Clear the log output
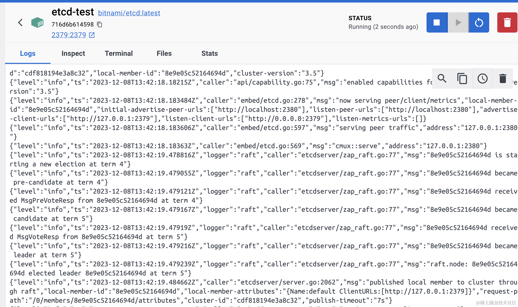 (503, 79)
